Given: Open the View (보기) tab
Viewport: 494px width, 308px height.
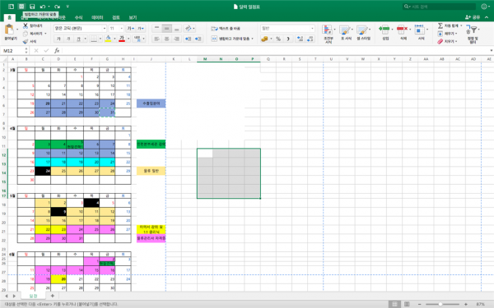Looking at the screenshot, I should click(133, 17).
